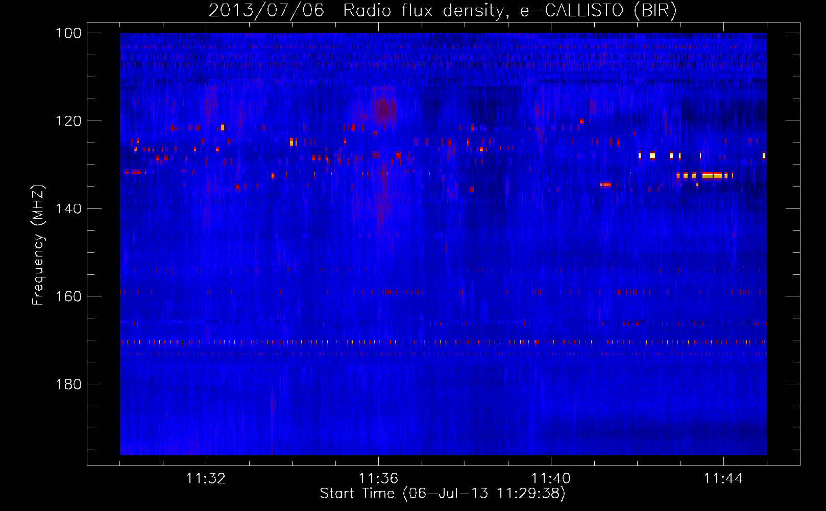Click the 11:32 time tick label
826x511 pixels.
pyautogui.click(x=206, y=479)
